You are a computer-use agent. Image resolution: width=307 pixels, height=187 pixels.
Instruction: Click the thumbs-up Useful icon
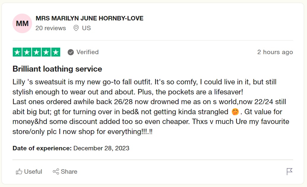(x=19, y=172)
